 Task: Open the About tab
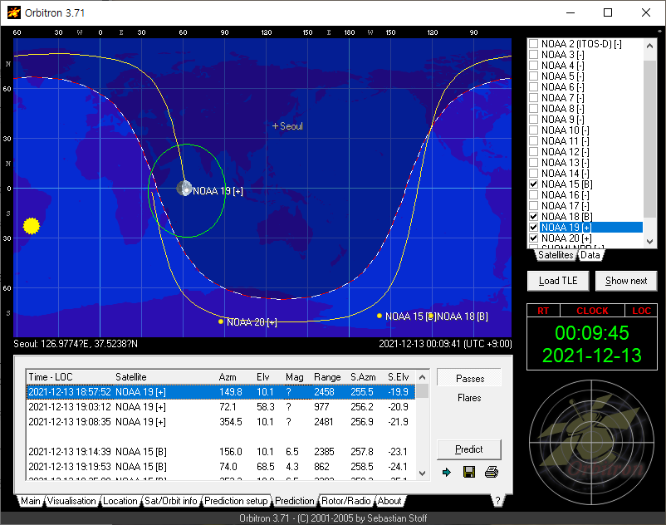[x=389, y=501]
